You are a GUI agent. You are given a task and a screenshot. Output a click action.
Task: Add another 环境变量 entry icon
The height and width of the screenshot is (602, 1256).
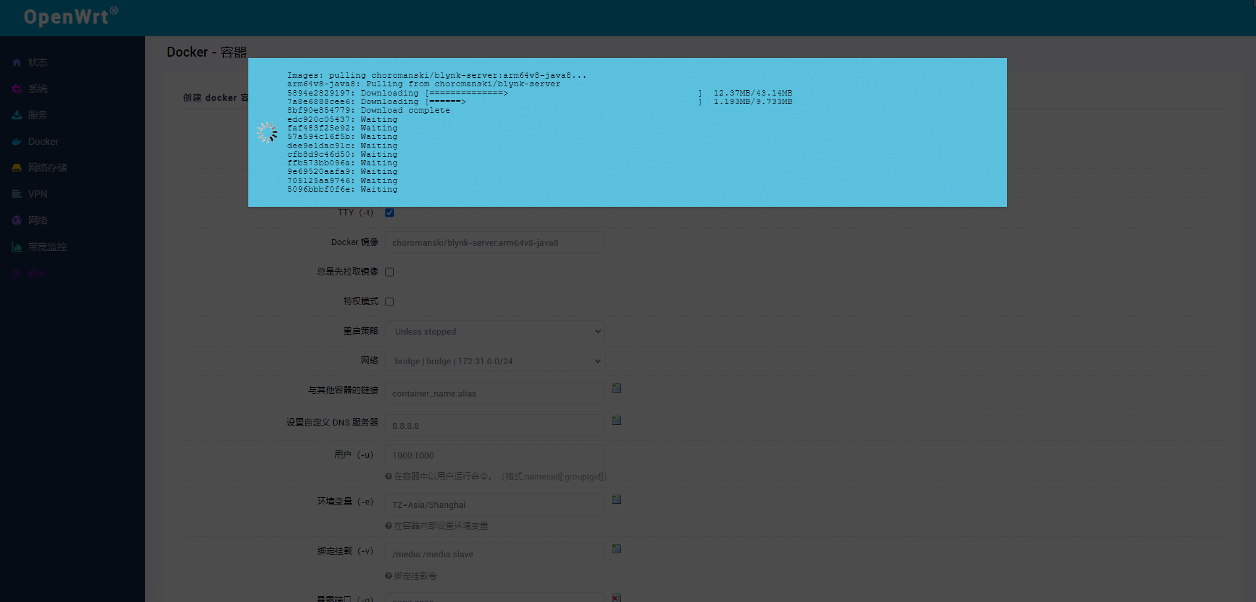pos(616,499)
